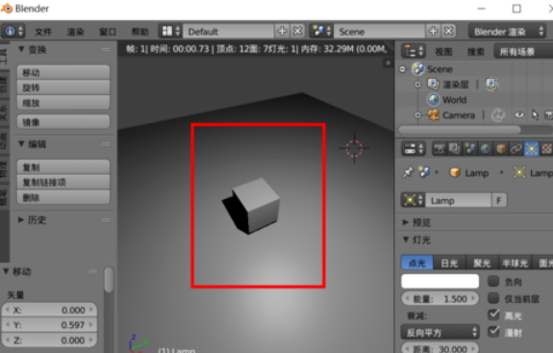The height and width of the screenshot is (353, 553).
Task: Open the 渲染 menu
Action: point(76,32)
